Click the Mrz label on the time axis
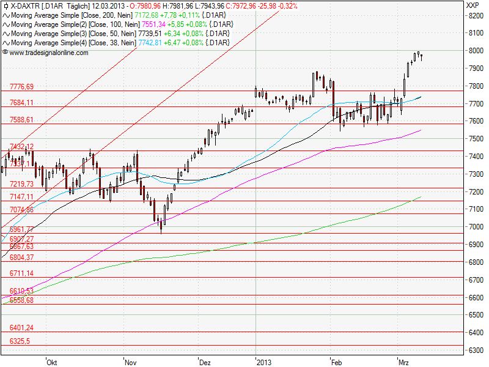 (403, 361)
